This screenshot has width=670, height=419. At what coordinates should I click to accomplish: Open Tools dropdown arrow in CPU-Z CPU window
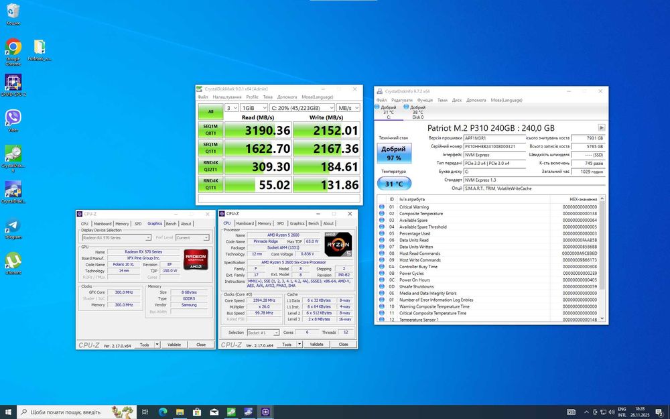tap(299, 344)
